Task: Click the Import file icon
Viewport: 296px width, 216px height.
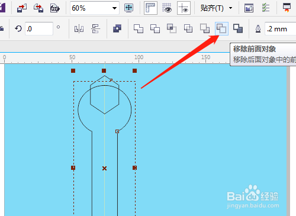Action: pos(22,8)
